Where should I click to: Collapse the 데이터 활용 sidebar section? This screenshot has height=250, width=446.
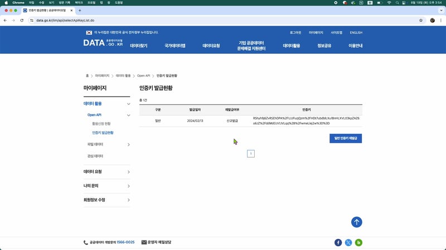128,104
